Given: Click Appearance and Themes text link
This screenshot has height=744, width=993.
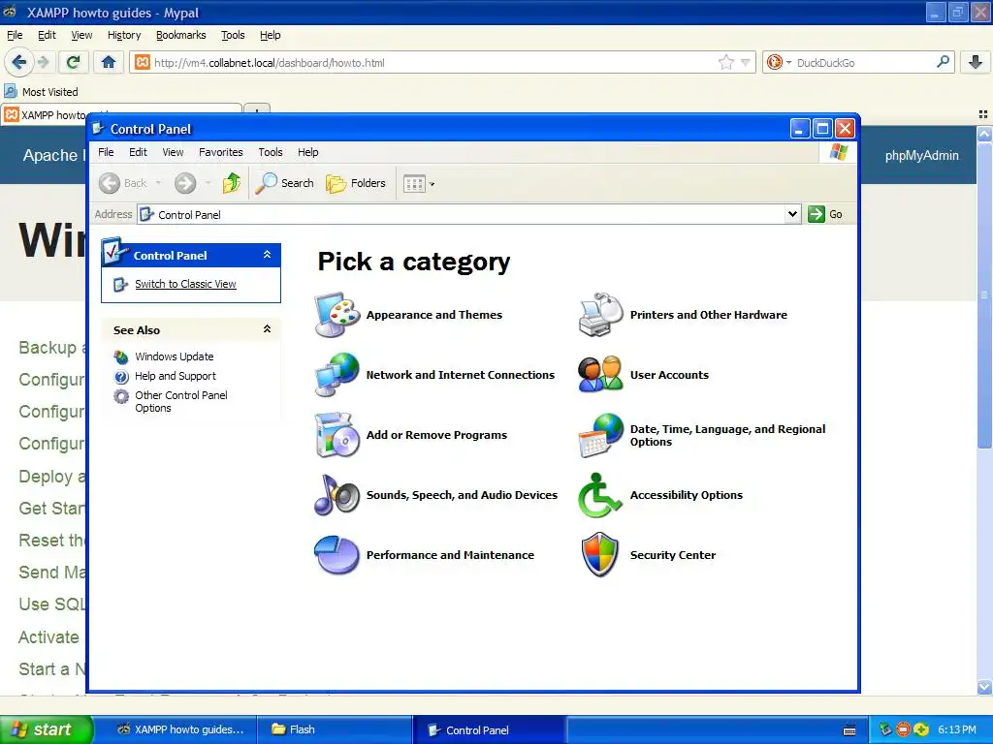Looking at the screenshot, I should [433, 315].
